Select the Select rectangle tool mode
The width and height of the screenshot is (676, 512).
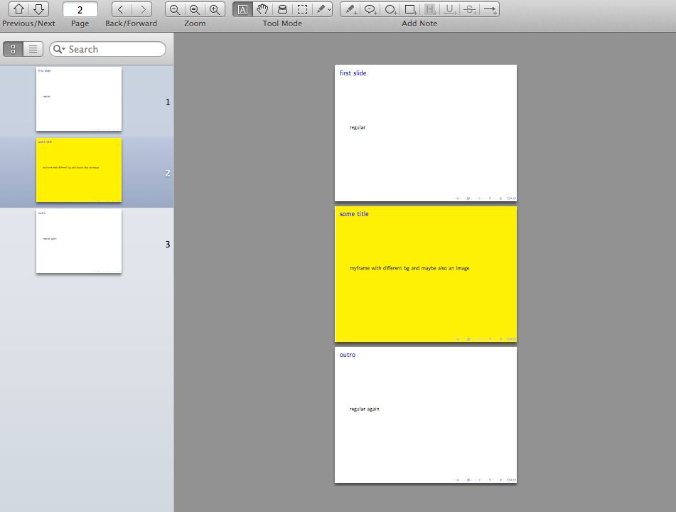[302, 9]
